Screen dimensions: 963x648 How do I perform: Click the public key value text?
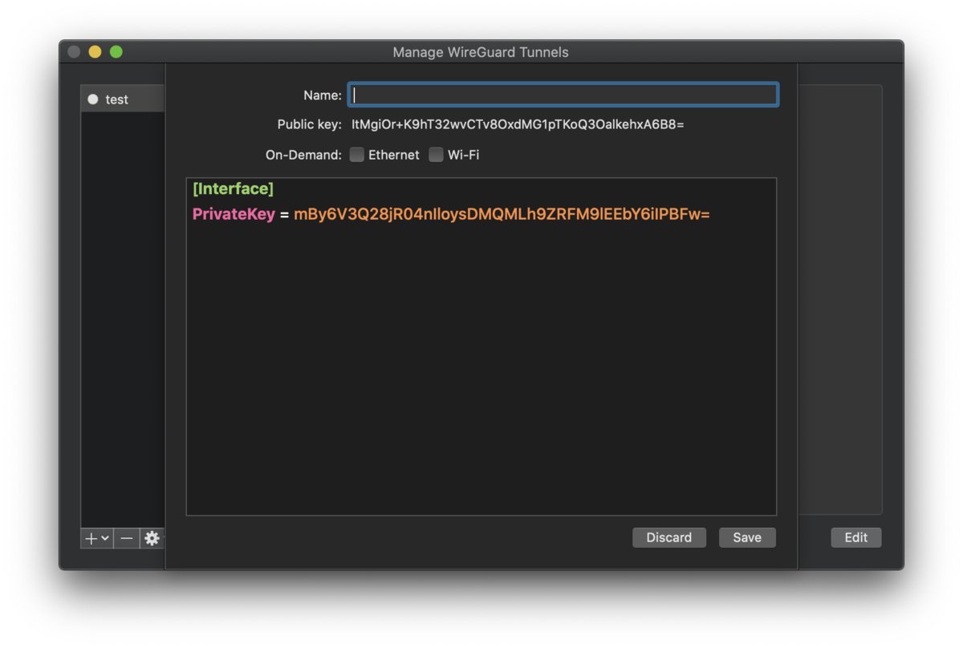518,125
